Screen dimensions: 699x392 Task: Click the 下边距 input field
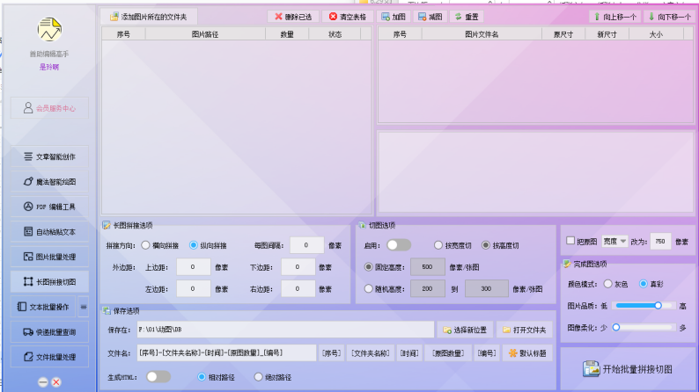[x=298, y=267]
